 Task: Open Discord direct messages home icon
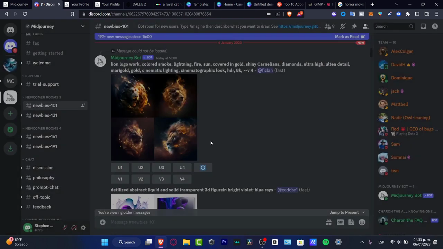coord(10,30)
